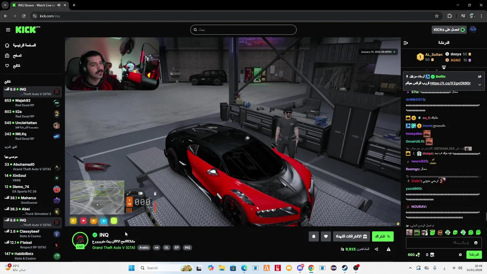Open the hamburger menu beside the KICK logo
The width and height of the screenshot is (487, 274).
(8, 30)
